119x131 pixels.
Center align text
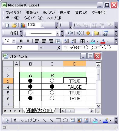point(44,41)
